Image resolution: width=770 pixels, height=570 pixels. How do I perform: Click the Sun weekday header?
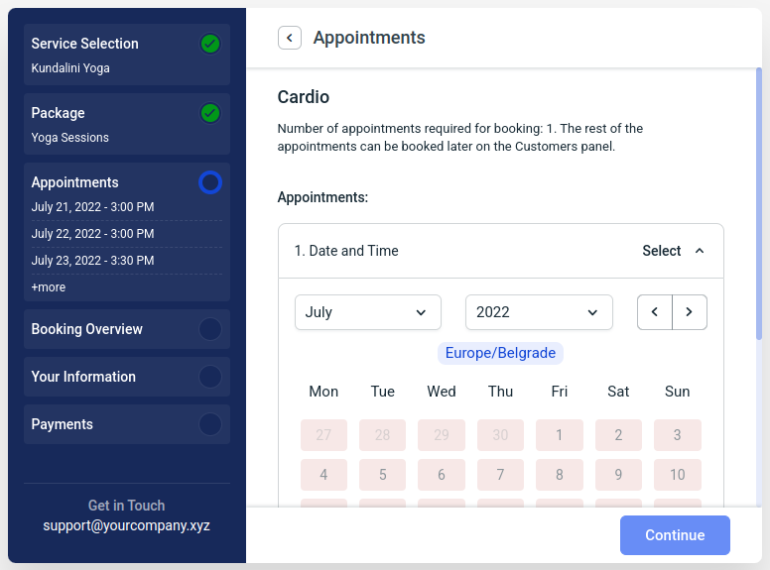[677, 392]
